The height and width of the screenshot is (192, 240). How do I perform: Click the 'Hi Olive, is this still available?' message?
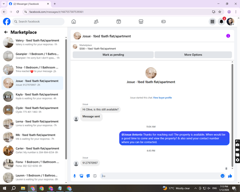tap(100, 109)
